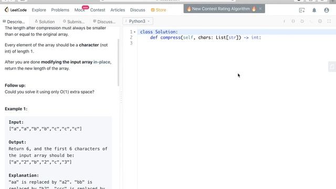Open the playground icon in the header
Image resolution: width=336 pixels, height=189 pixels.
coord(302,10)
